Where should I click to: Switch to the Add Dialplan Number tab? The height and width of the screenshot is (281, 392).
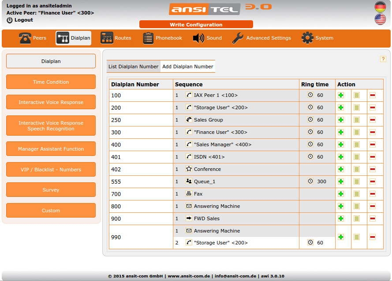click(188, 67)
